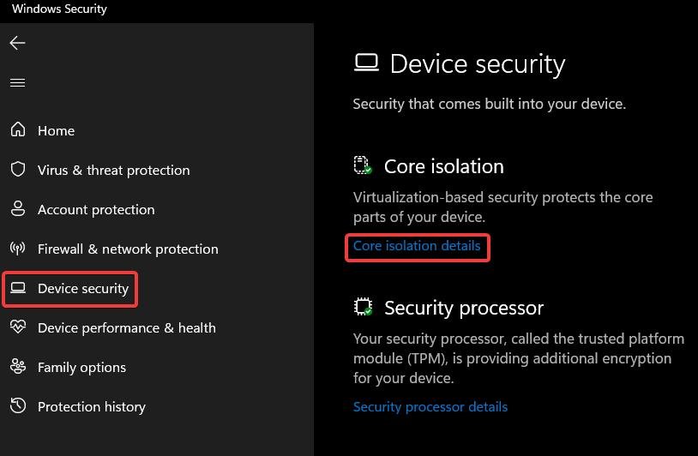698x456 pixels.
Task: Click the Virus & threat protection shield icon
Action: click(18, 169)
